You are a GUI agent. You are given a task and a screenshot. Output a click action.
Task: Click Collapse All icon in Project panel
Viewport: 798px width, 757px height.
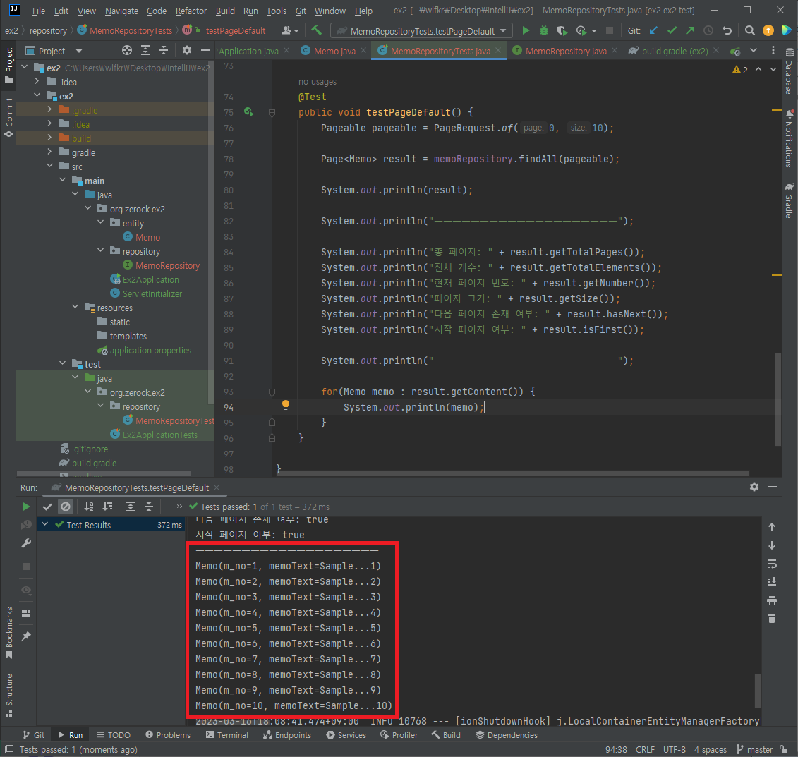tap(164, 50)
